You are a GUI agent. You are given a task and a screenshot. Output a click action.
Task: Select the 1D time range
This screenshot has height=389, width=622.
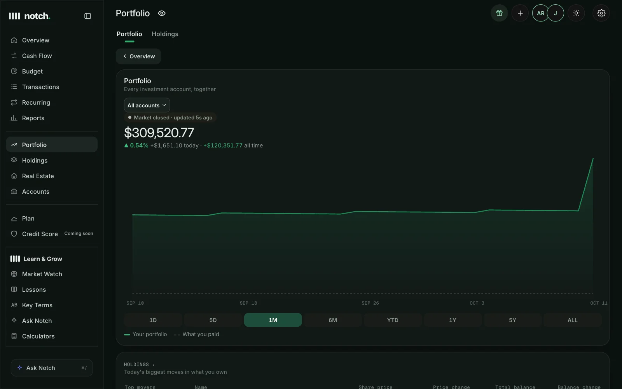coord(153,320)
